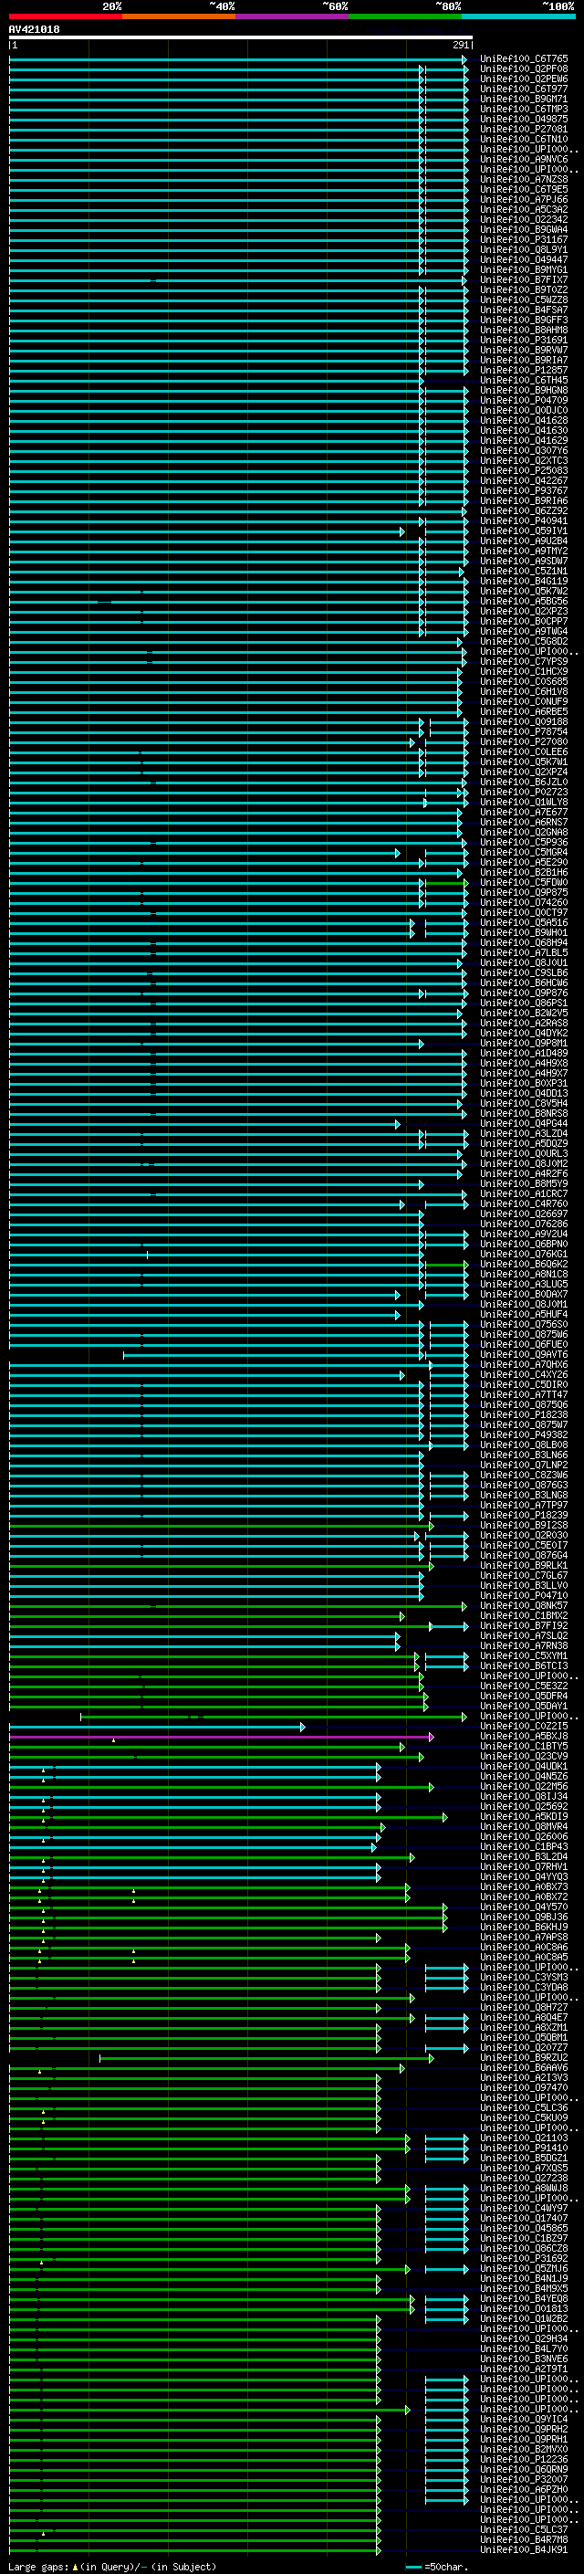
Task: Select hit label UniRef100_P25083
Action: (x=524, y=470)
